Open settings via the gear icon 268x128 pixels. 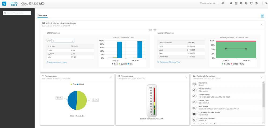(241, 3)
